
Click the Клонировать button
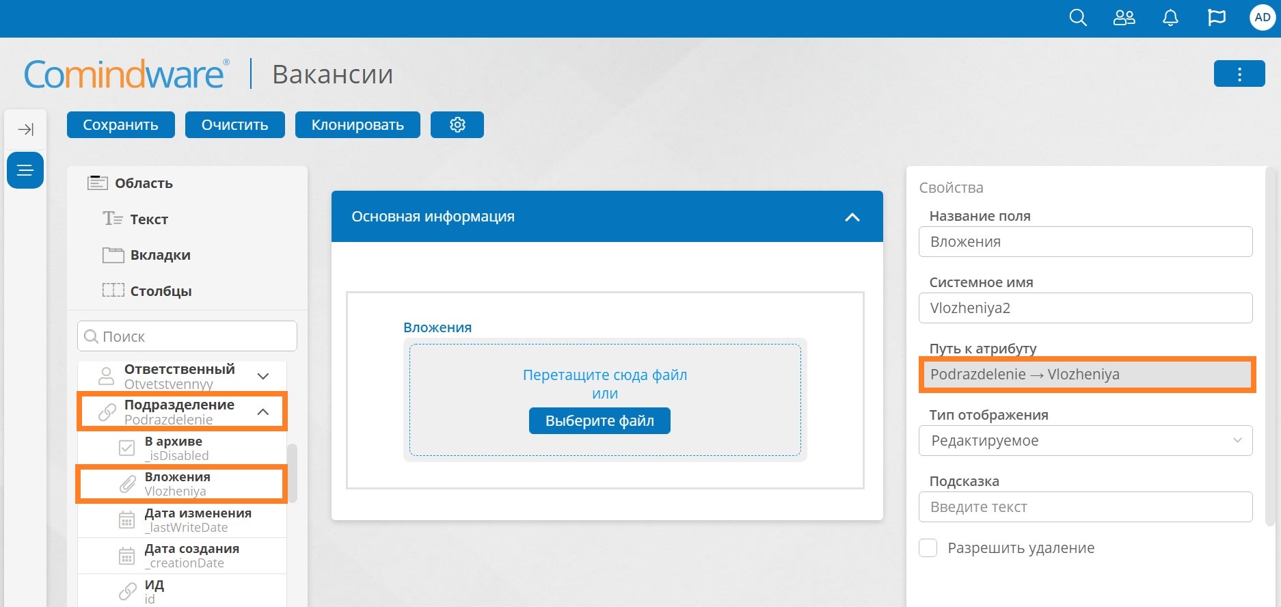tap(358, 124)
